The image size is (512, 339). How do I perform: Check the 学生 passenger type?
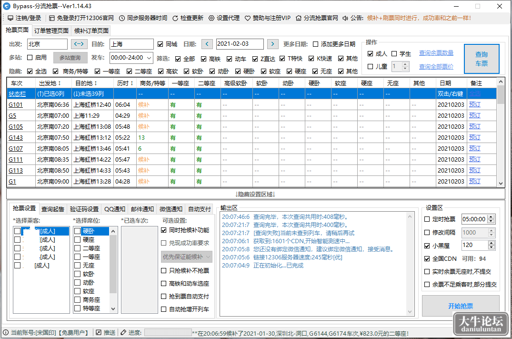[x=394, y=53]
